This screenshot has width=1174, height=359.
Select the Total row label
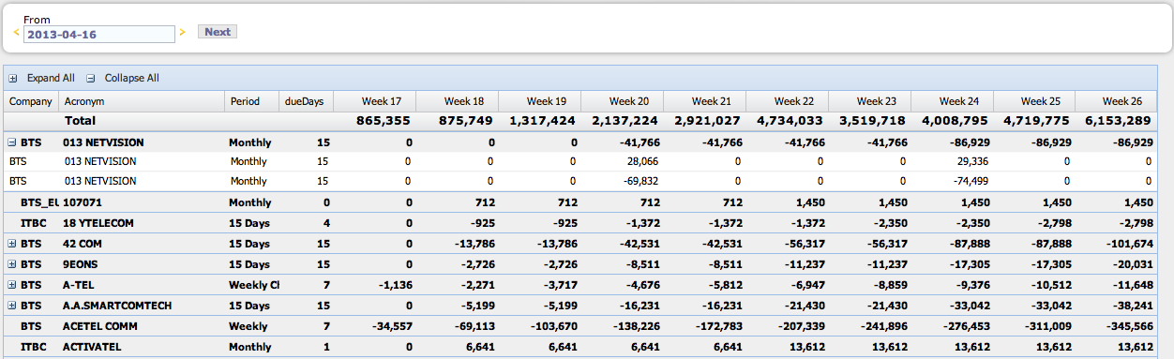point(80,121)
